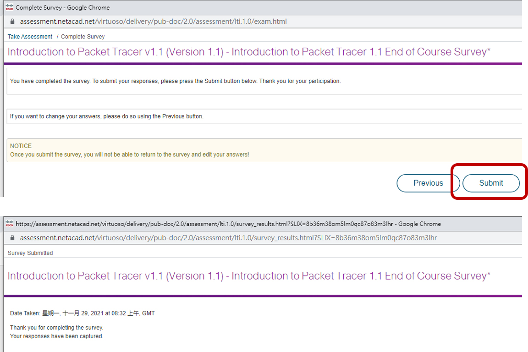Click the Cisco favicon in Complete Survey window
The image size is (528, 352).
pos(10,7)
